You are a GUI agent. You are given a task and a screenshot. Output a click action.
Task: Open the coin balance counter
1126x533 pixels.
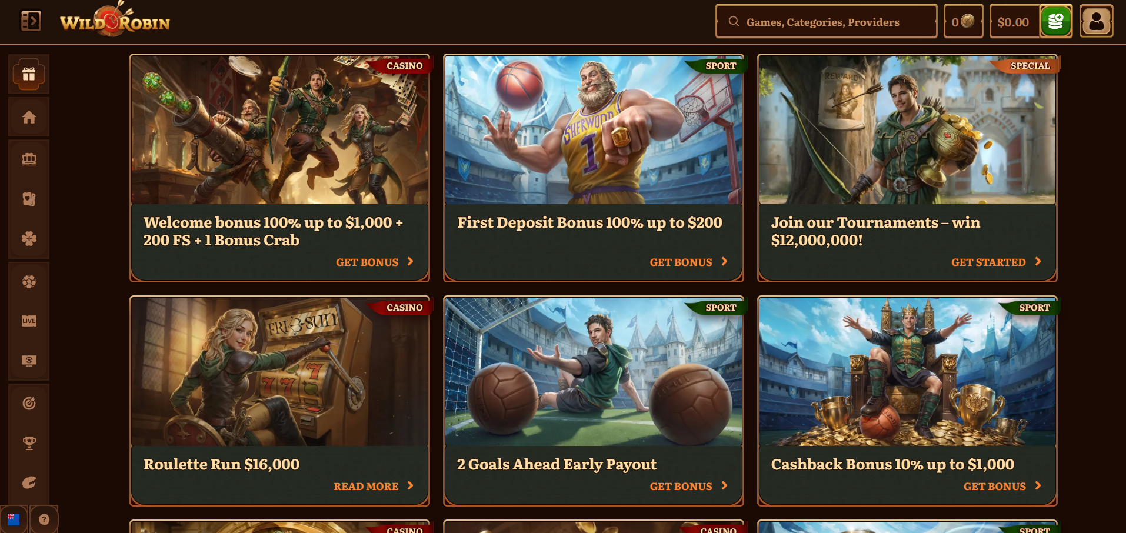963,22
